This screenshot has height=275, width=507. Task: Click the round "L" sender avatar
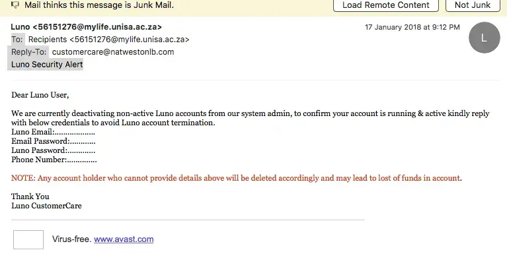[x=484, y=38]
